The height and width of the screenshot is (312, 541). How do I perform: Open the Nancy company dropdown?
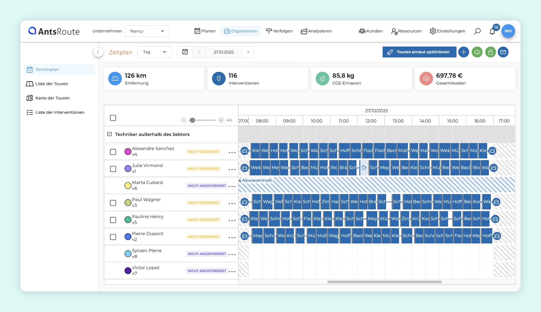click(x=147, y=31)
